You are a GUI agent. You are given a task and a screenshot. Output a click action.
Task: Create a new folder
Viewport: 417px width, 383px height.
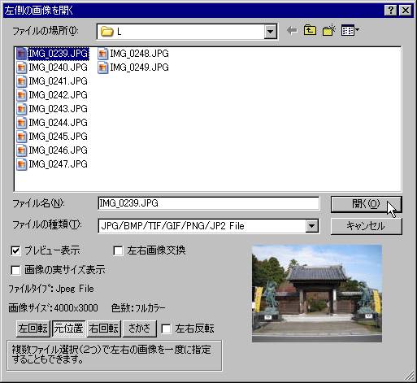click(x=329, y=30)
